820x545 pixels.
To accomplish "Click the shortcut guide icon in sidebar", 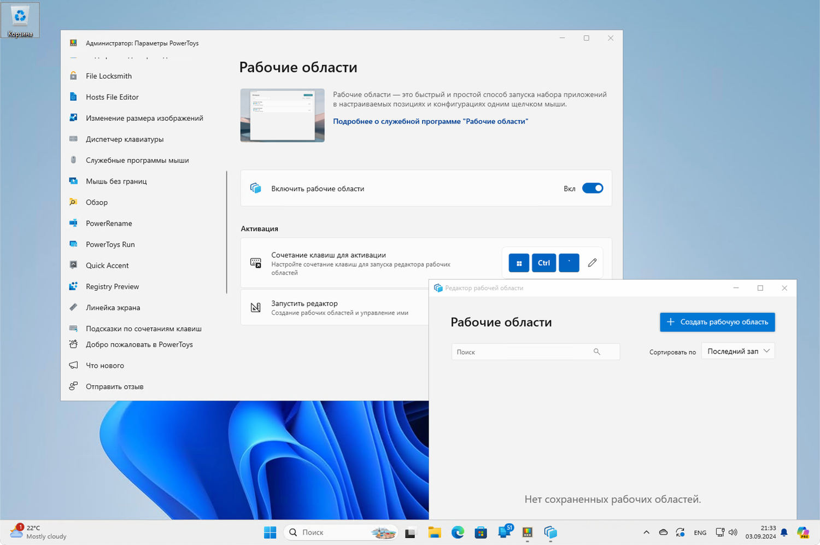I will (73, 329).
